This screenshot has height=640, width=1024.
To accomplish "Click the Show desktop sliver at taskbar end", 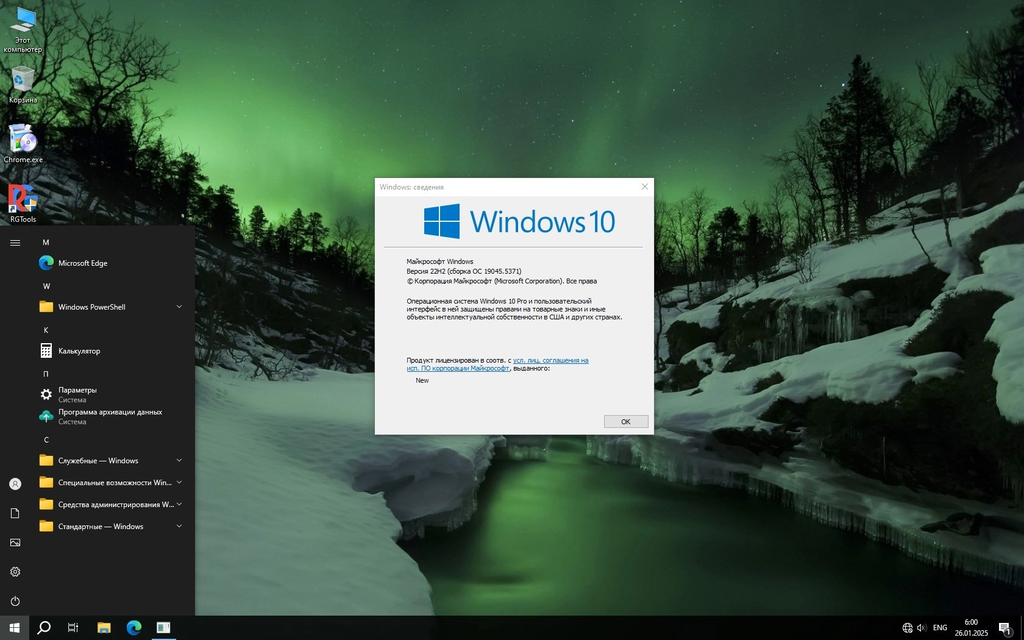I will point(1022,628).
